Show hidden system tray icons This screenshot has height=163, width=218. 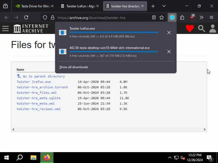169,158
